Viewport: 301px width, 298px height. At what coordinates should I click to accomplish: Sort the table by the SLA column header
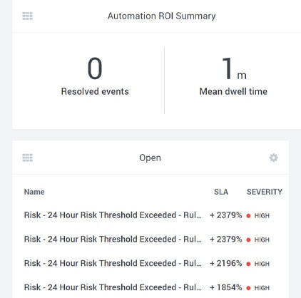(x=221, y=192)
